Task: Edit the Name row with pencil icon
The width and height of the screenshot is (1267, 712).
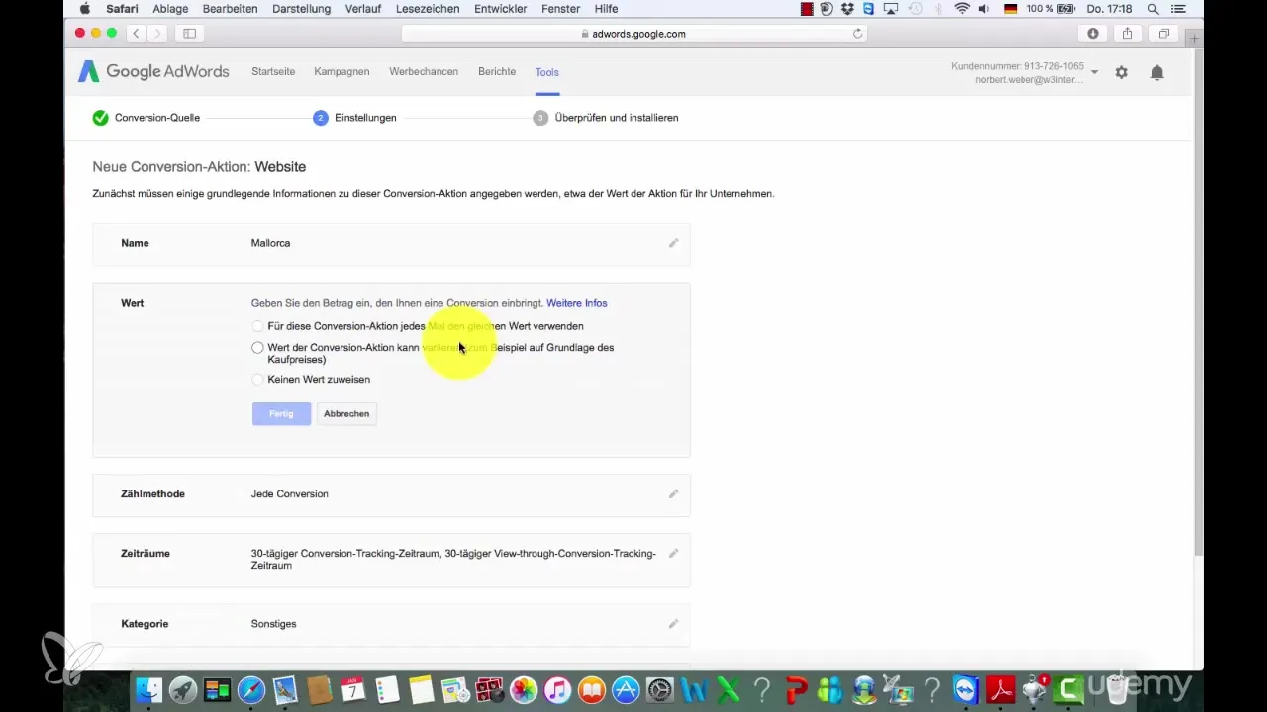Action: point(673,243)
